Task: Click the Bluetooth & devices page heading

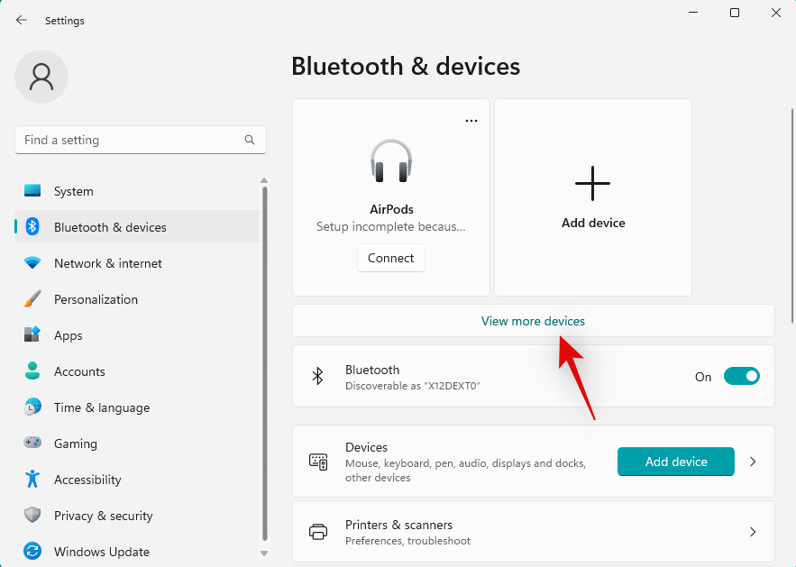Action: (x=406, y=67)
